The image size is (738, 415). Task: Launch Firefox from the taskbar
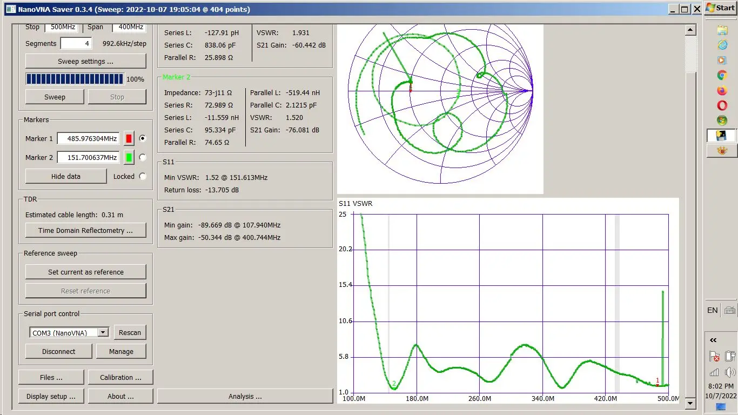coord(721,90)
